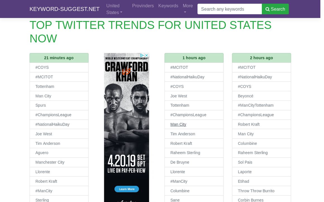Screen dimensions: 324x202
Task: Expand the More menu dropdown
Action: coord(188,9)
